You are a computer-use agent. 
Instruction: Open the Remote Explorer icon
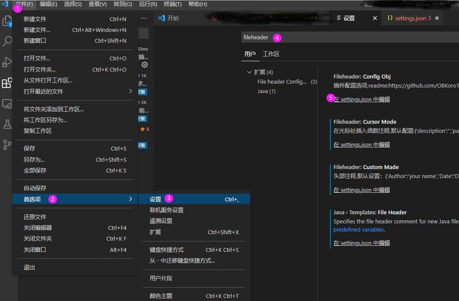point(6,103)
